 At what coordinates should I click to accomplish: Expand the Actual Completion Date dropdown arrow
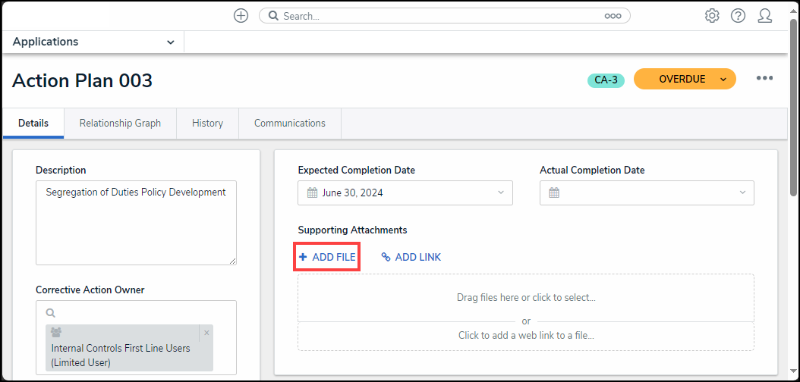pos(742,193)
